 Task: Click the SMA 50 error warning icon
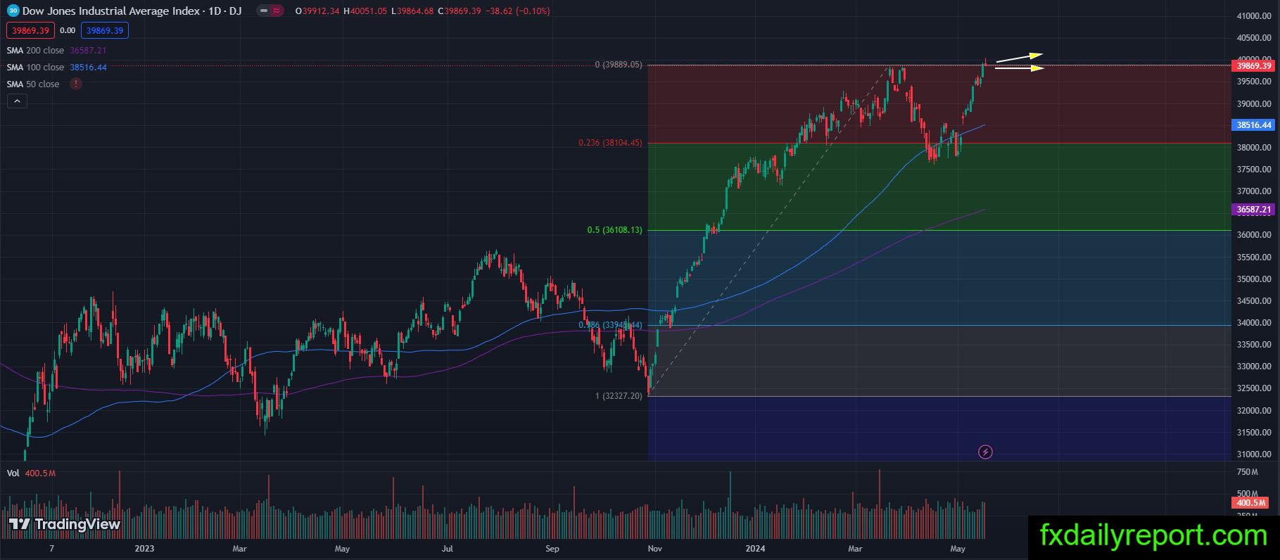point(75,84)
